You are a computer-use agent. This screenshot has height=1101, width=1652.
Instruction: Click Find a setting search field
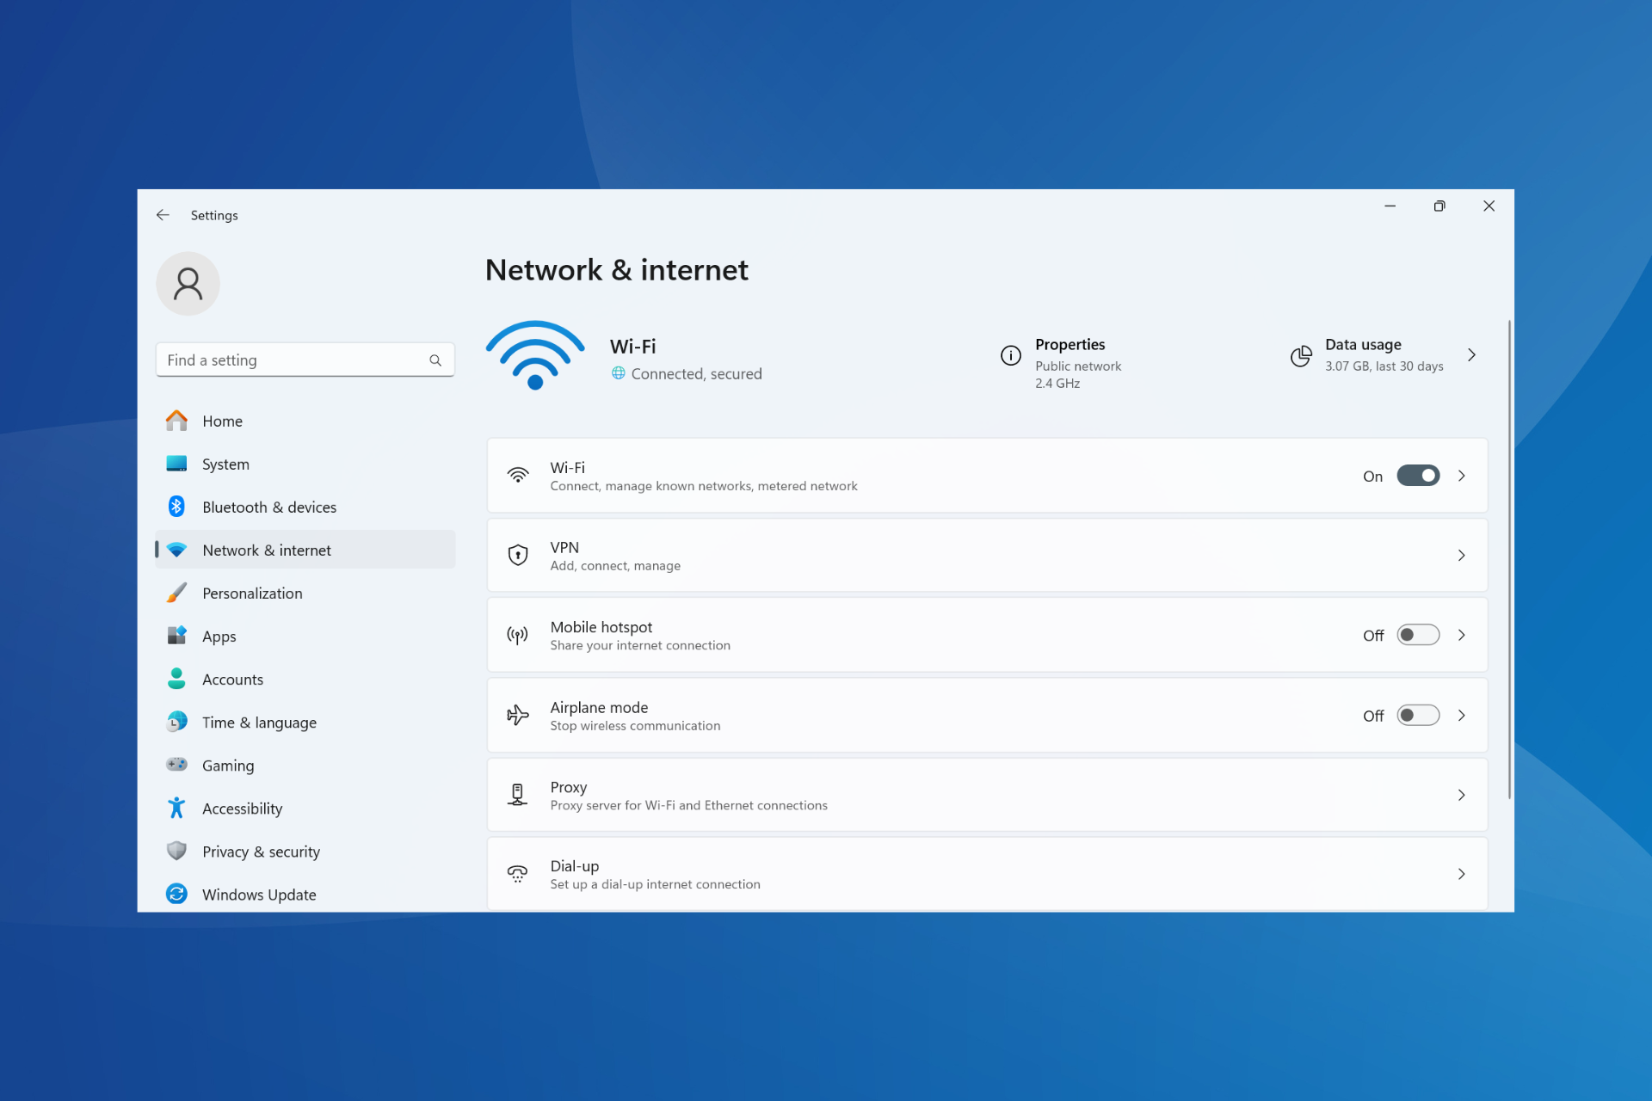(x=302, y=359)
